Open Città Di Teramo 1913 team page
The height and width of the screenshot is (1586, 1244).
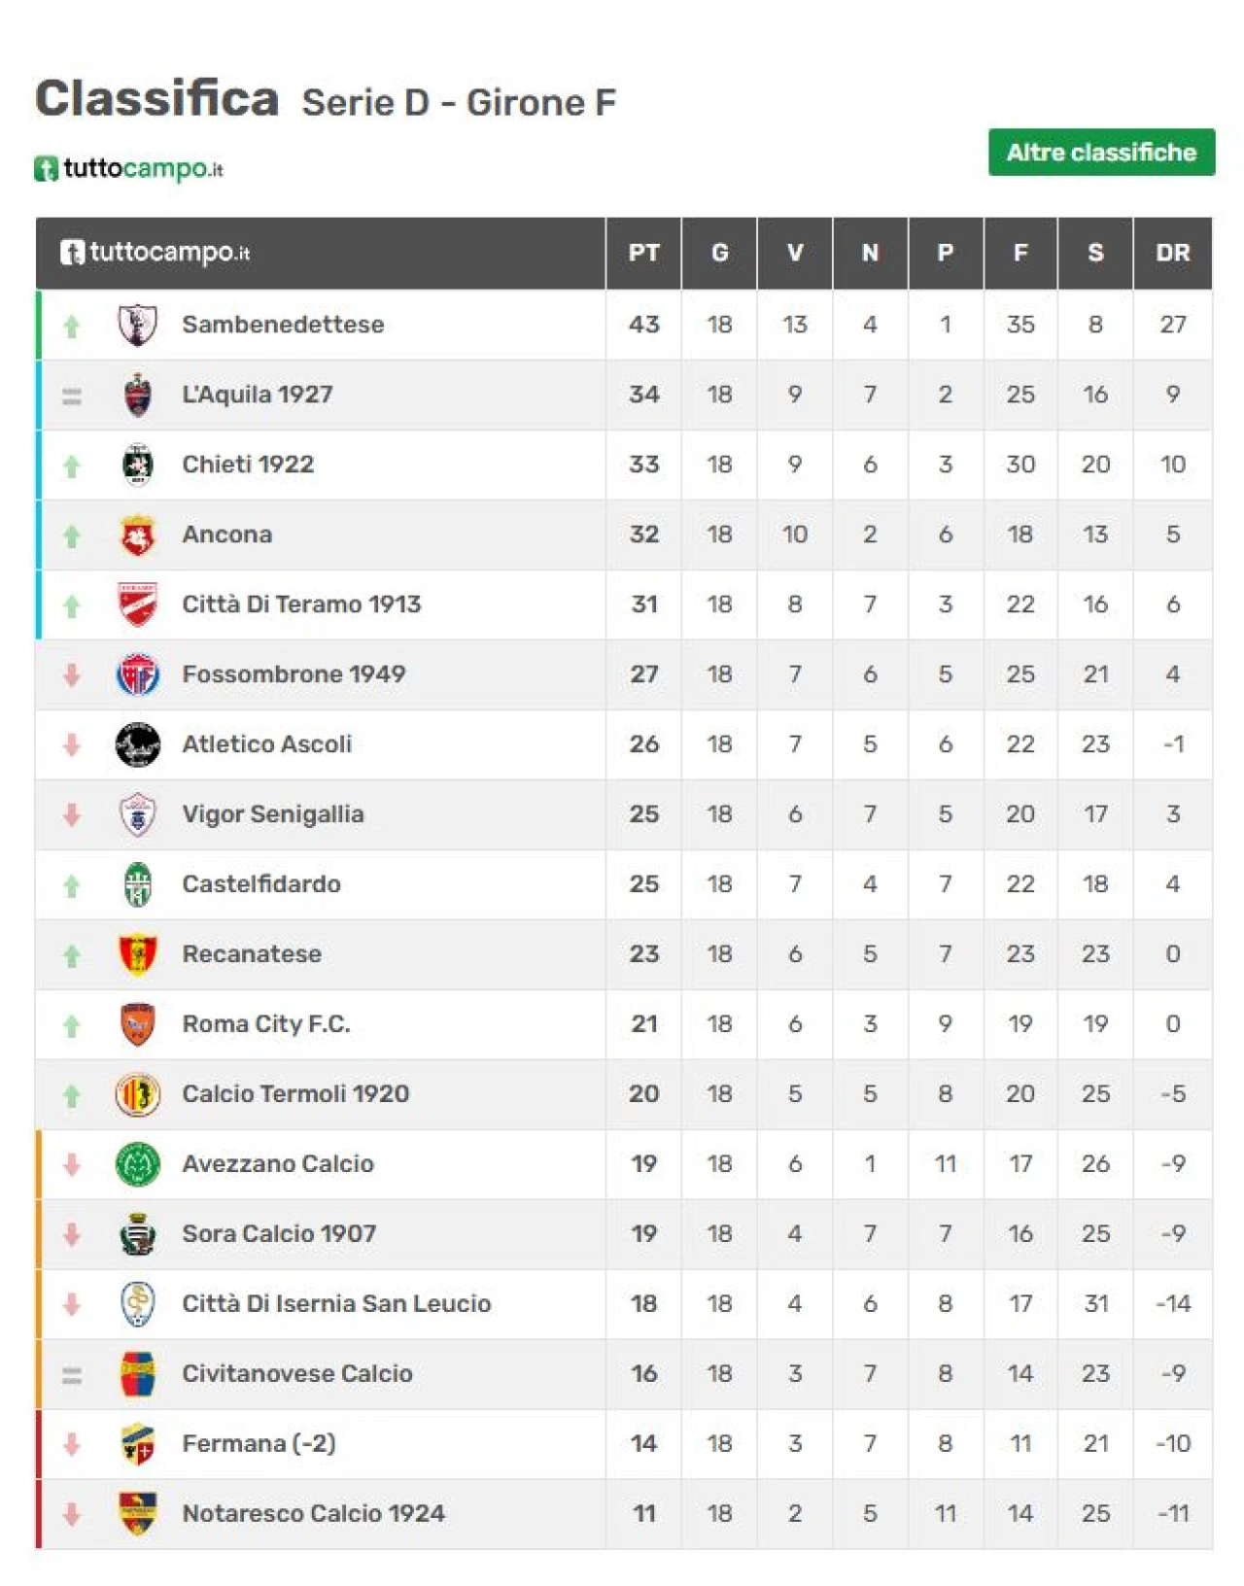[x=301, y=604]
